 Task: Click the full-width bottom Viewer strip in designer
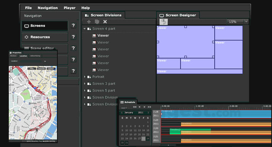200,71
